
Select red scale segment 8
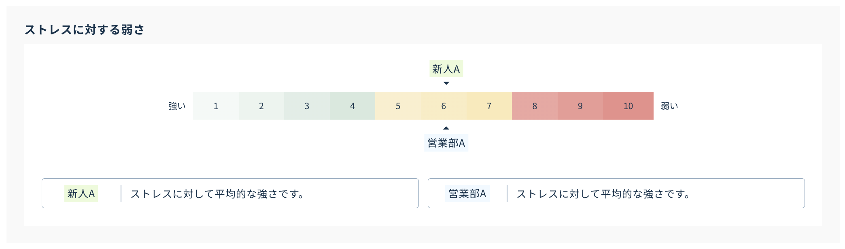point(535,106)
